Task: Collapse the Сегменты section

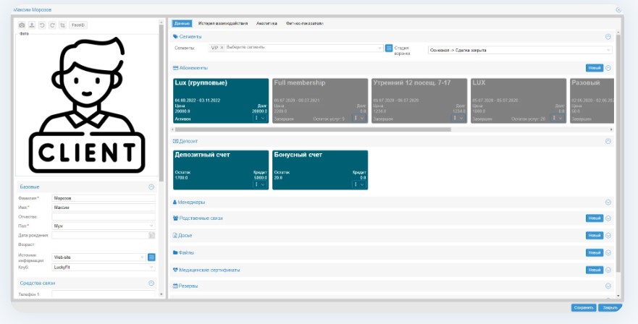Action: coord(608,37)
